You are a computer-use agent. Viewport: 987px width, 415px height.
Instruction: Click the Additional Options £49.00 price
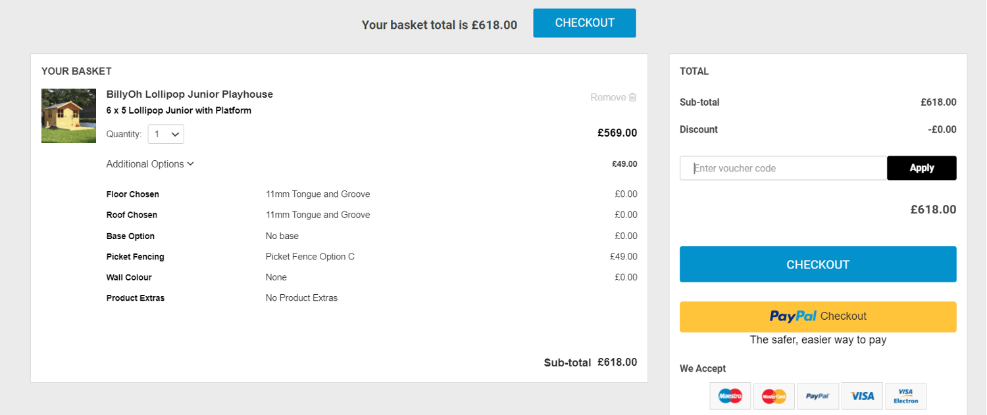pos(624,164)
